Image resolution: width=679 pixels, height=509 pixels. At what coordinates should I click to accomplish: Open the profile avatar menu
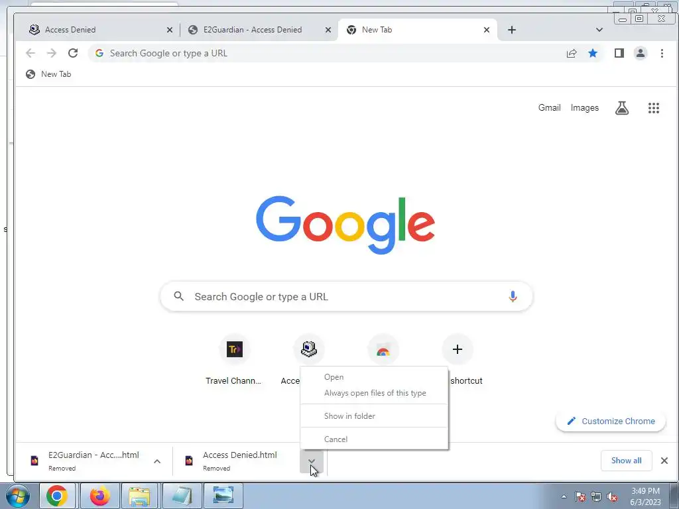(x=641, y=53)
